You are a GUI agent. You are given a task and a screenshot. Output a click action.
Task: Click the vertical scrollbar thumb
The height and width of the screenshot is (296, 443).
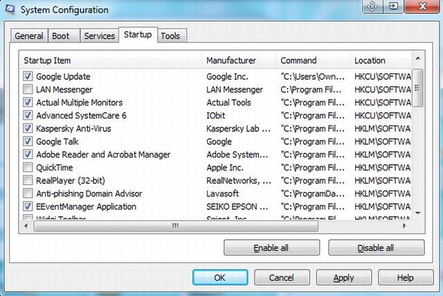(417, 88)
